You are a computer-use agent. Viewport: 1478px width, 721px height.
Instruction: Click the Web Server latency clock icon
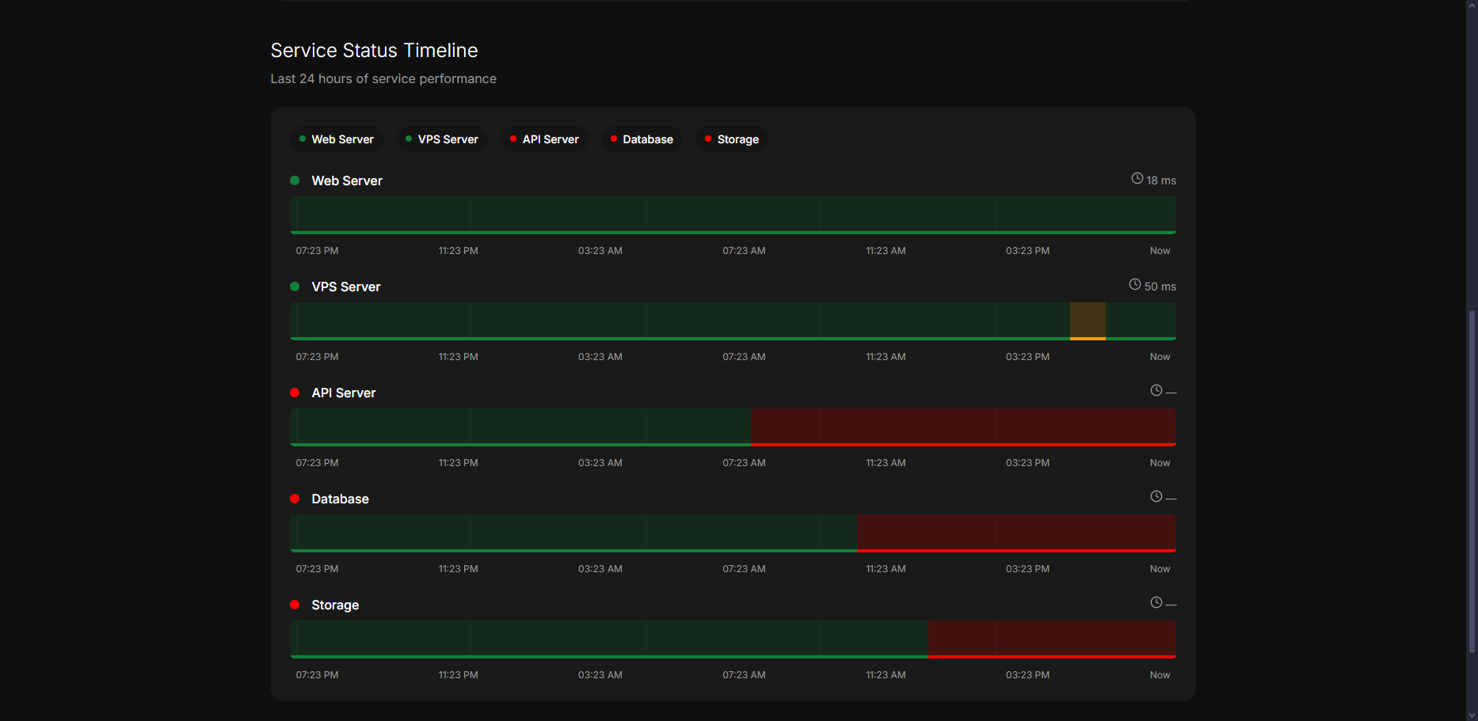[1137, 179]
